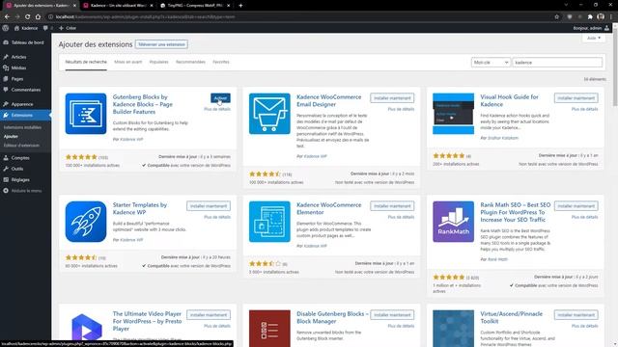Image resolution: width=618 pixels, height=347 pixels.
Task: Click Téléverser une extension button
Action: click(x=161, y=44)
